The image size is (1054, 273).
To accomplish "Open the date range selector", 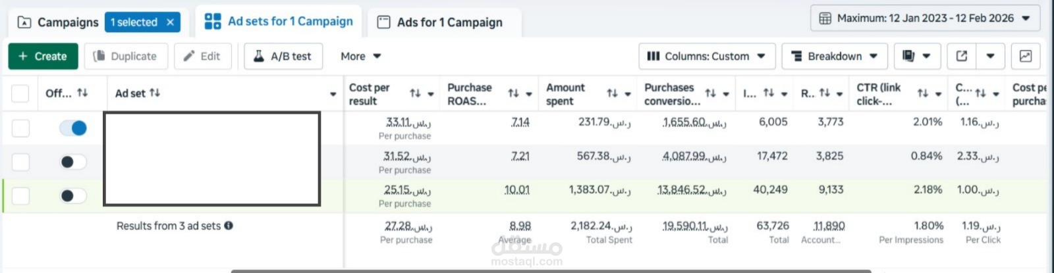I will (x=925, y=18).
